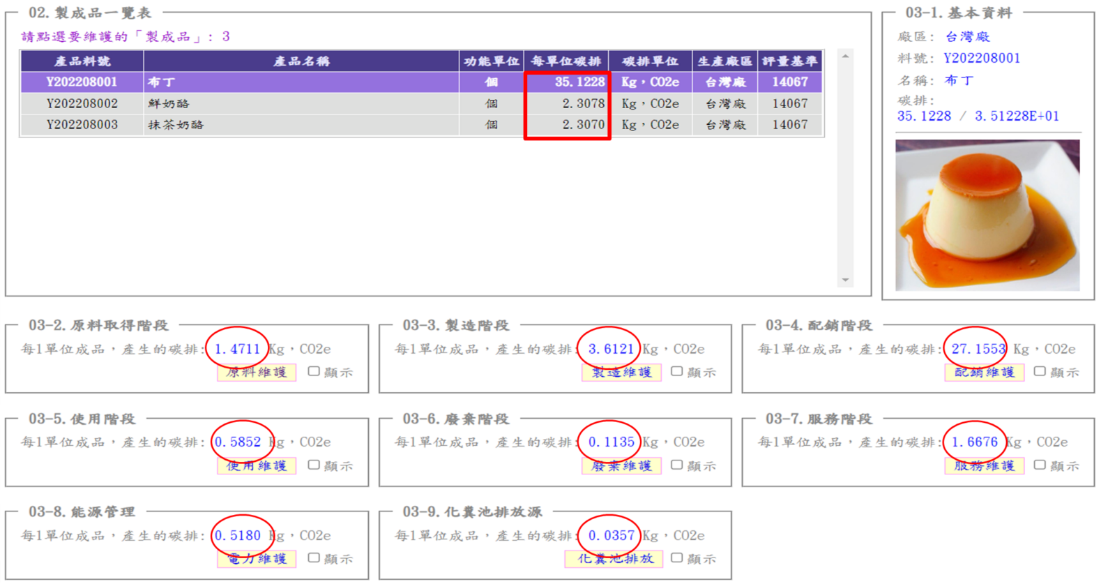
Task: Check 顯示 box in 服務階段
Action: click(1040, 465)
